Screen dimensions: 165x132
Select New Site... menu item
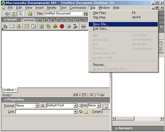pos(123,24)
